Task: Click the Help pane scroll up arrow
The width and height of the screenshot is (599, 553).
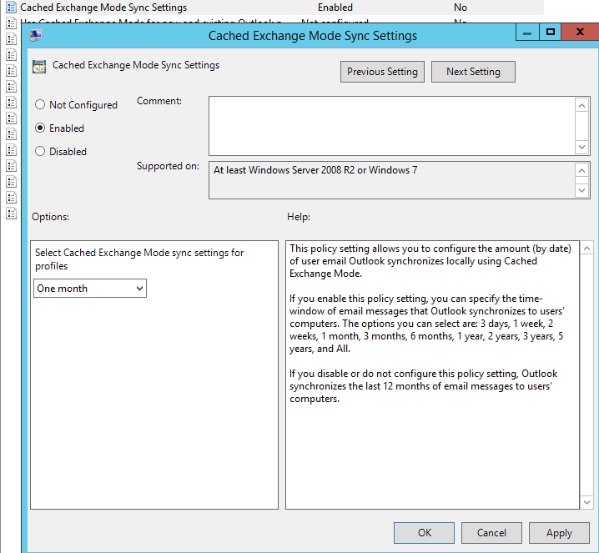Action: [x=586, y=249]
